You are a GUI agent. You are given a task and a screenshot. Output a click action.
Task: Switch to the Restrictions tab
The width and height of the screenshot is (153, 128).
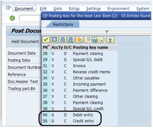63,25
